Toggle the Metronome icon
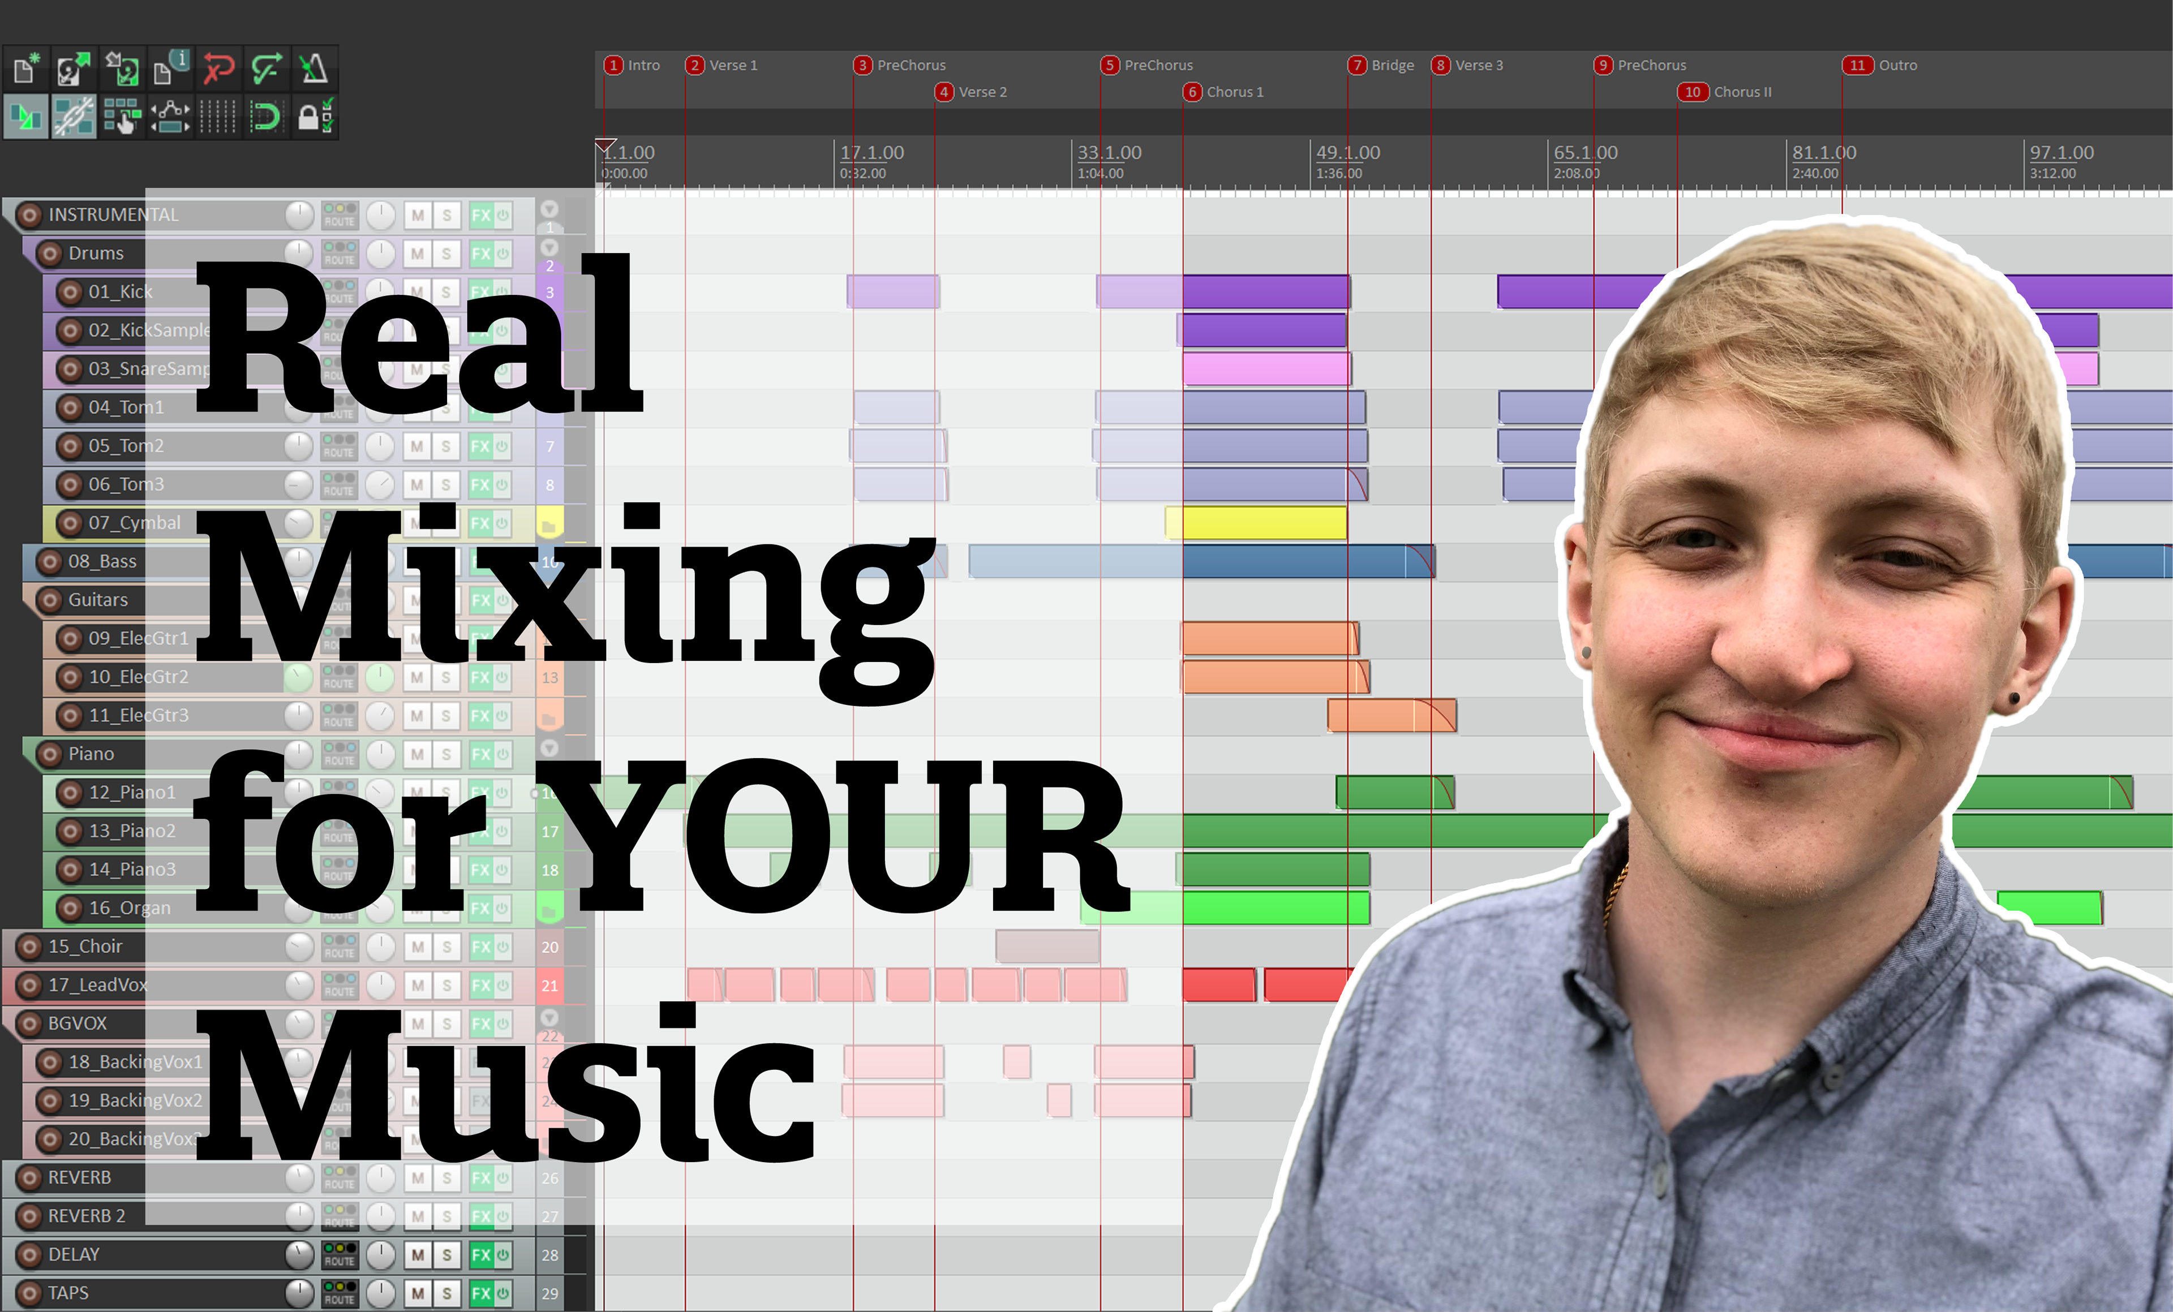This screenshot has width=2173, height=1312. [x=314, y=69]
